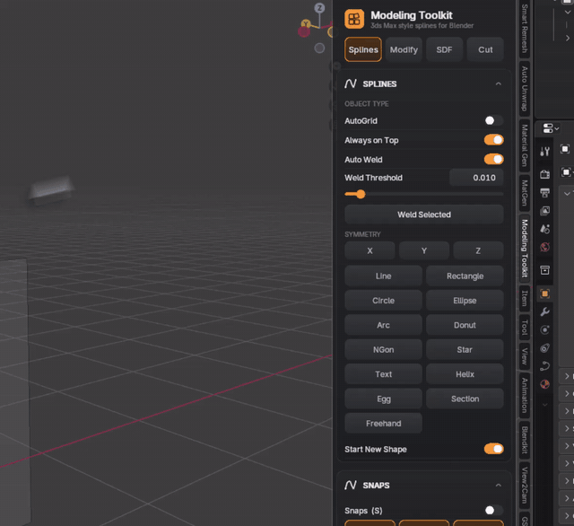Viewport: 574px width, 526px height.
Task: Click the Weld Threshold 0.010 value field
Action: coord(476,178)
